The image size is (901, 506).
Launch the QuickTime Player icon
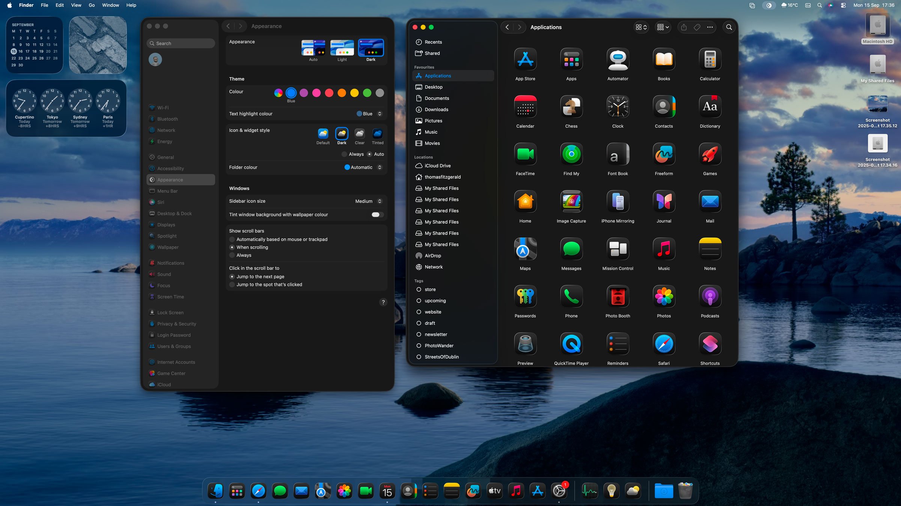coord(571,344)
